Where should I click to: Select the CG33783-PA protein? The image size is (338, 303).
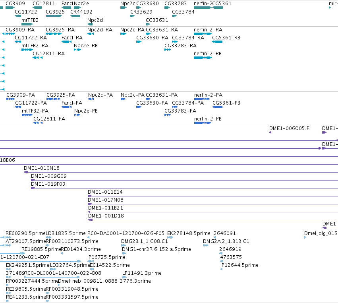point(168,115)
